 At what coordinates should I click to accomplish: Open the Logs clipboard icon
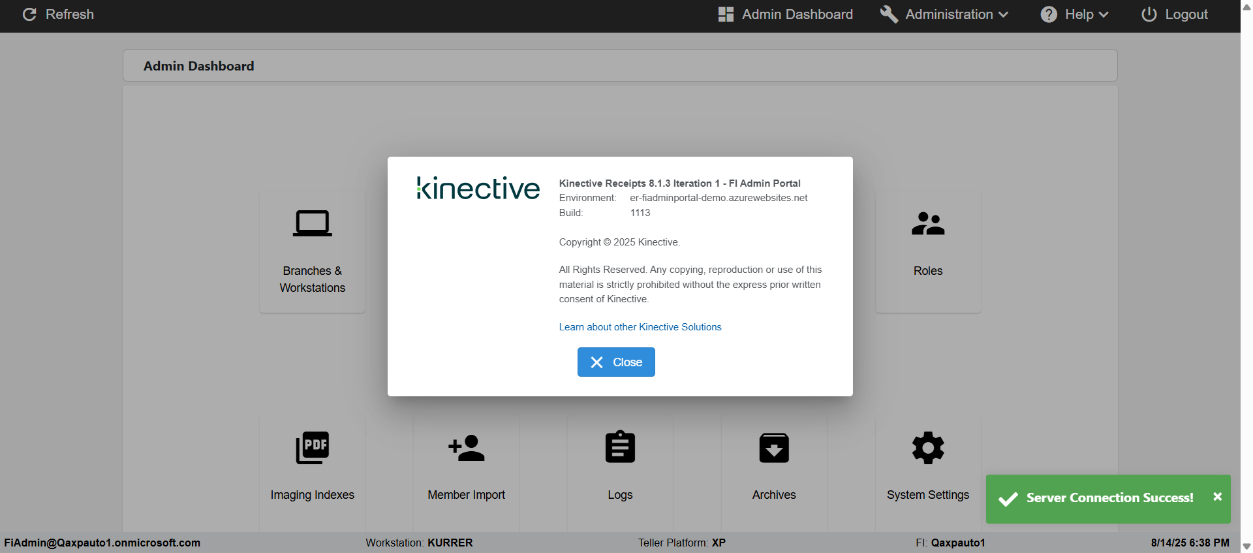point(620,447)
